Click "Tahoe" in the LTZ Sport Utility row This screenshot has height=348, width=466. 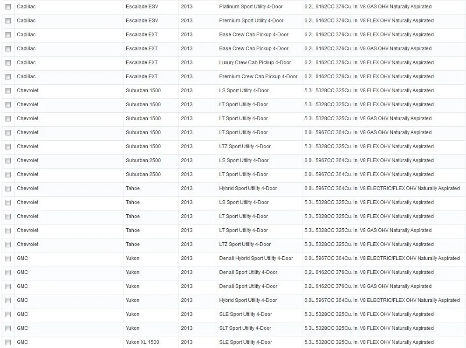pos(132,244)
